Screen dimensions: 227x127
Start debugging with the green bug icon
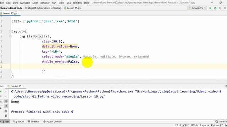point(215,8)
